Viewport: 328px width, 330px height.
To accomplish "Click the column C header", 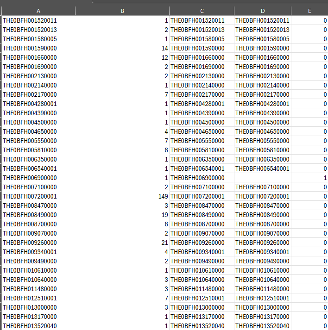I will [202, 11].
